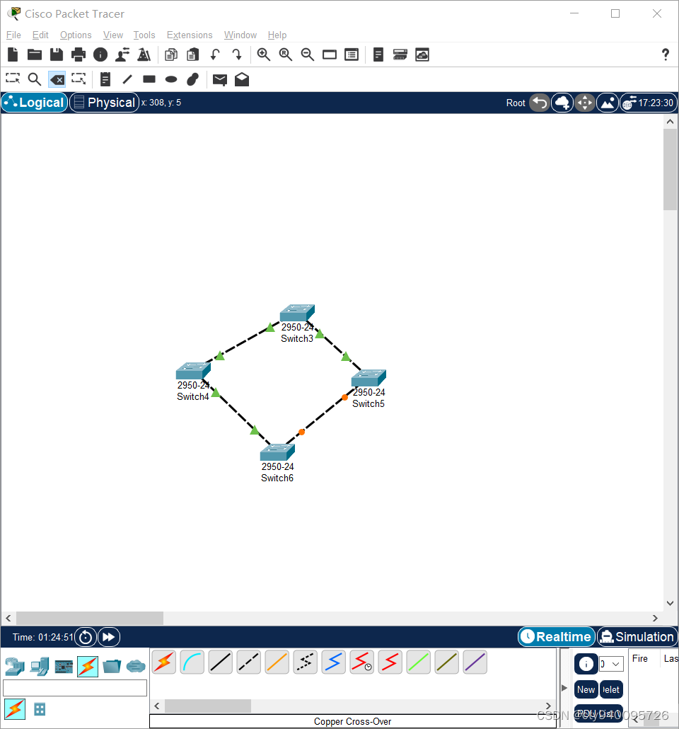Add a simple PDU envelope

pyautogui.click(x=220, y=80)
